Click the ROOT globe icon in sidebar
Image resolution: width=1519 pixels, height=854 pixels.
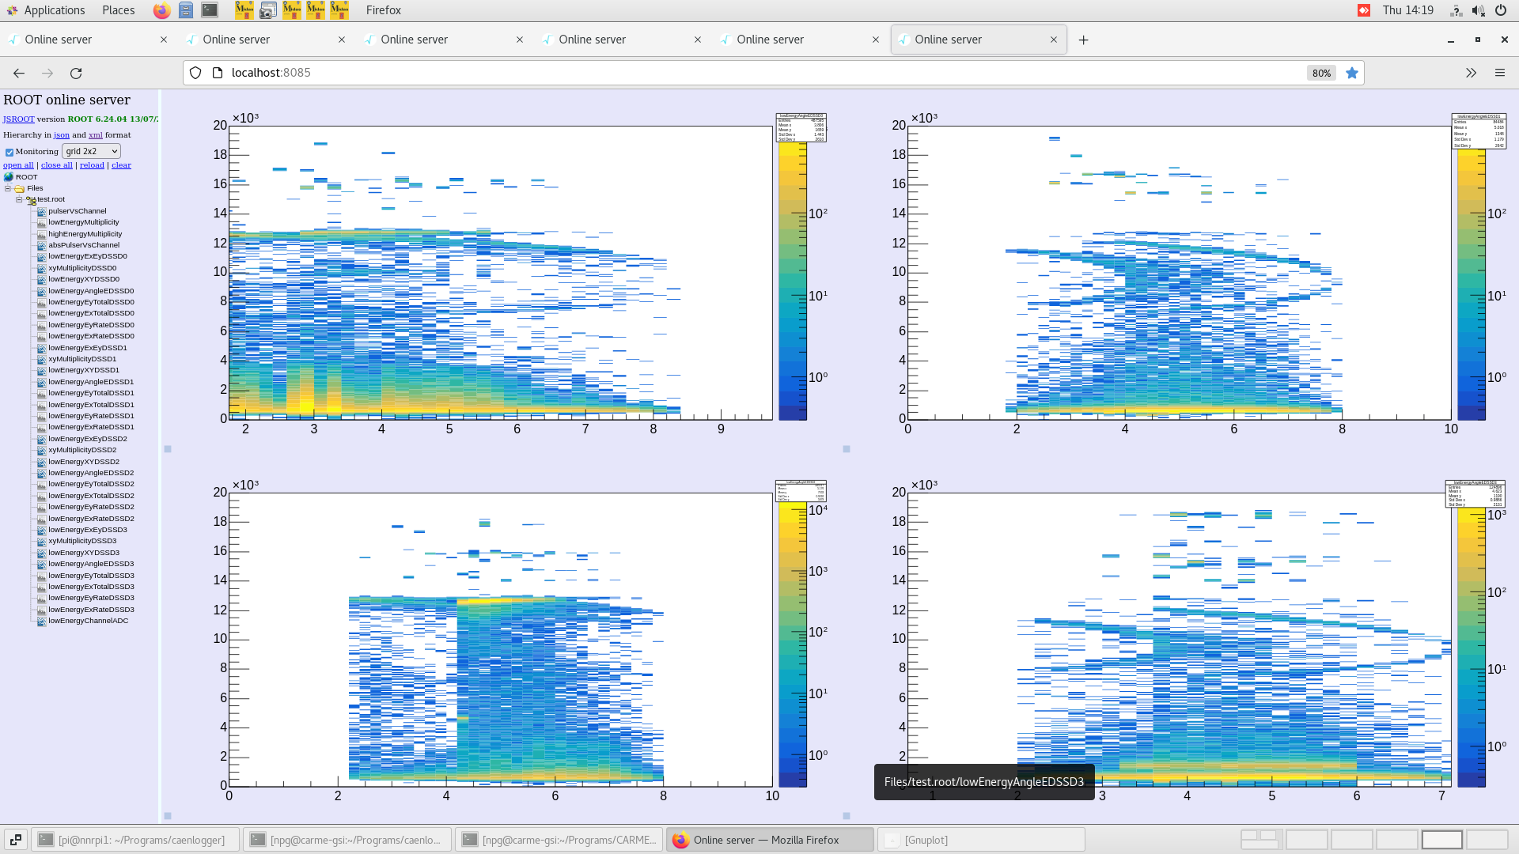pos(8,177)
